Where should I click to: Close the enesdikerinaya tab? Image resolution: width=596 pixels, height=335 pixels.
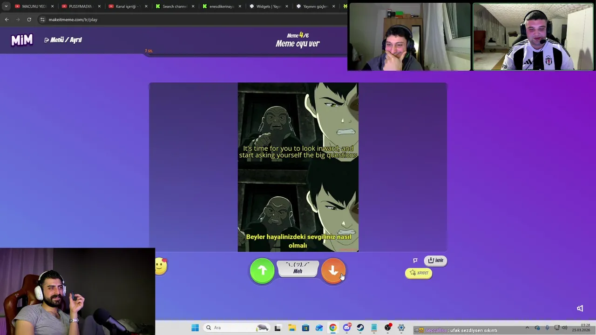coord(240,7)
